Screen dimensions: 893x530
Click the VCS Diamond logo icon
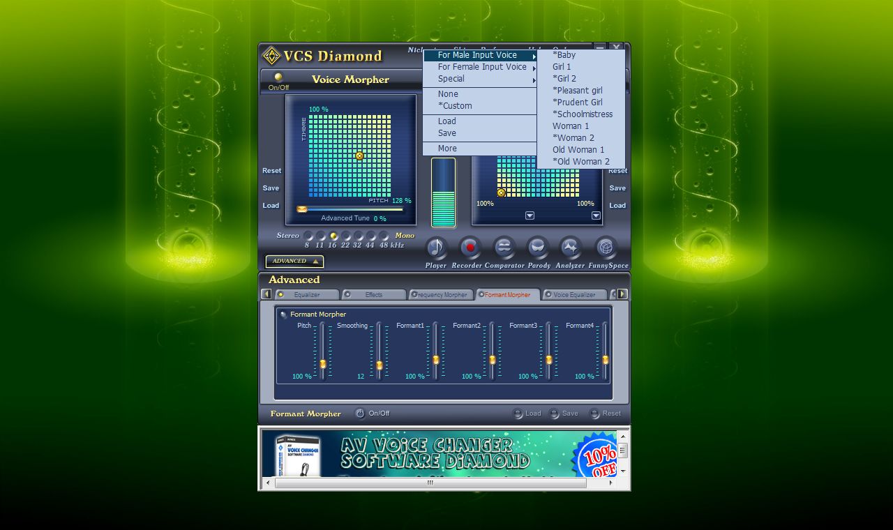click(x=271, y=56)
